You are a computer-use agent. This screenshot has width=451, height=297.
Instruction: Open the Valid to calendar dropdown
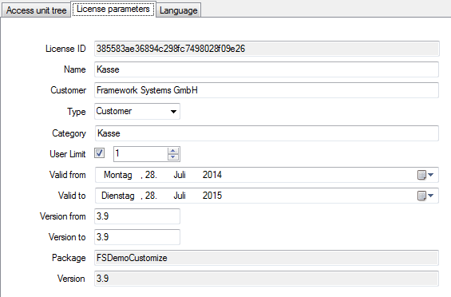(x=425, y=196)
